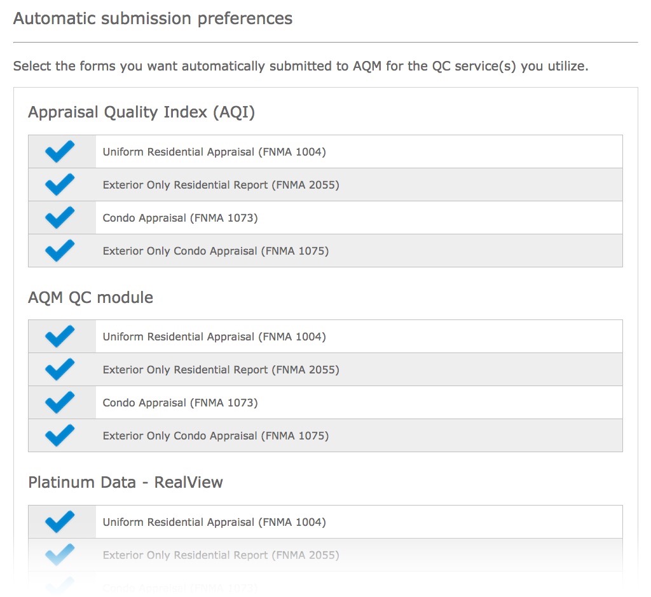
Task: Uncheck AQI Condo Appraisal (FNMA 1073) checkmark
Action: [60, 217]
